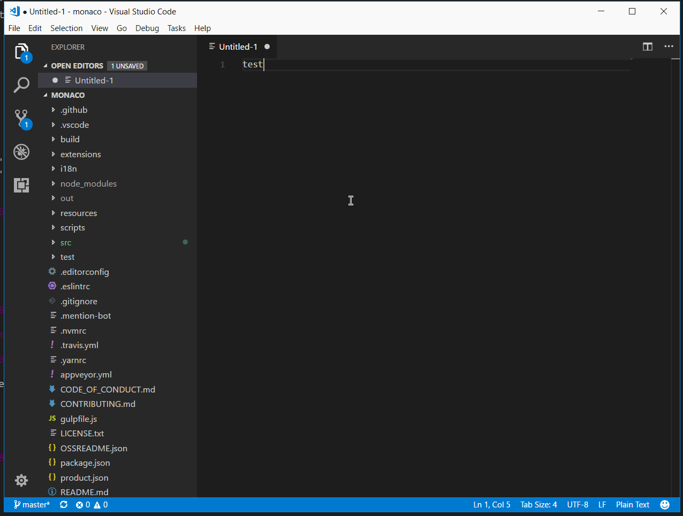Open the Search icon in the activity bar

(21, 85)
